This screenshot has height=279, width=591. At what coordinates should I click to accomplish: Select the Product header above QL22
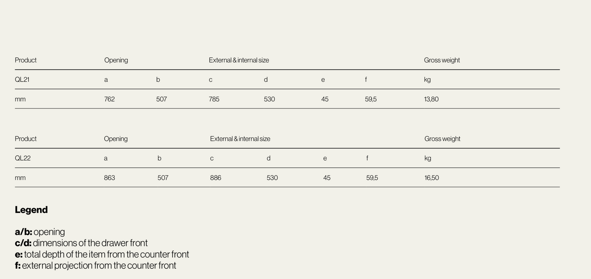tap(25, 139)
